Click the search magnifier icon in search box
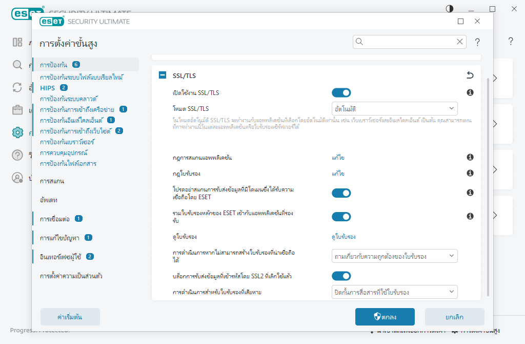 tap(359, 42)
